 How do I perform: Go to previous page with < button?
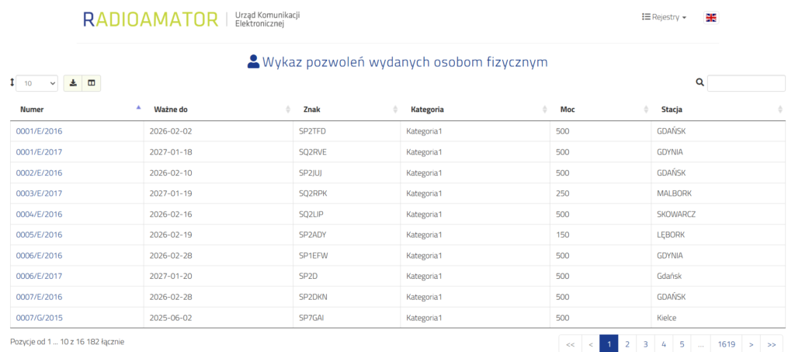point(591,344)
